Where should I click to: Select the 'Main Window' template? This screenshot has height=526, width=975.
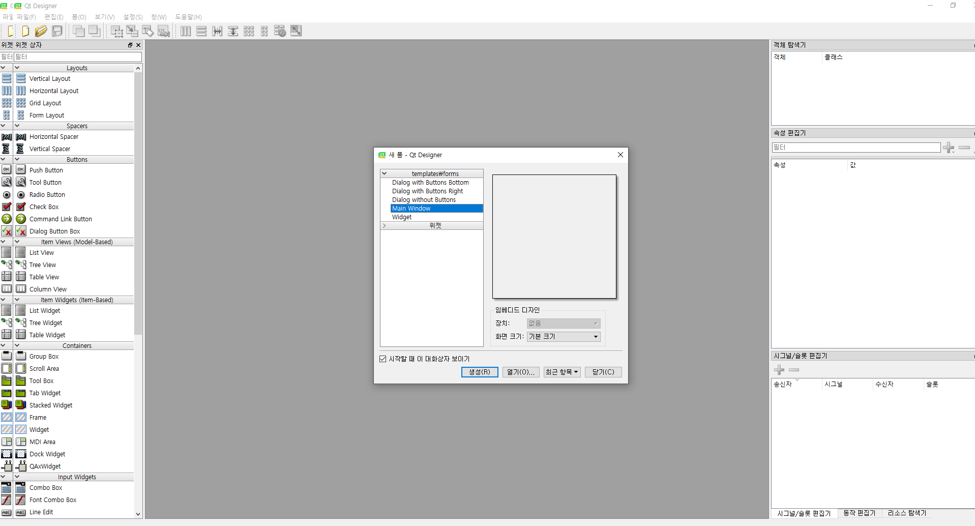436,208
